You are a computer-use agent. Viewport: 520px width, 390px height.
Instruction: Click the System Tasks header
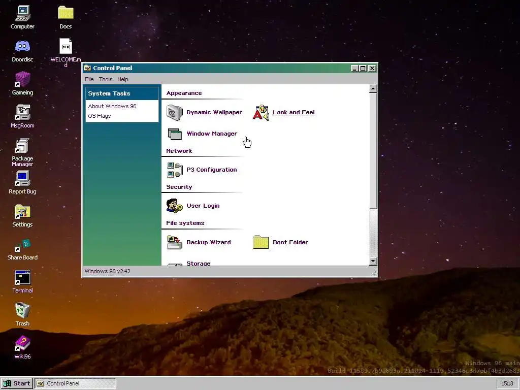(122, 93)
